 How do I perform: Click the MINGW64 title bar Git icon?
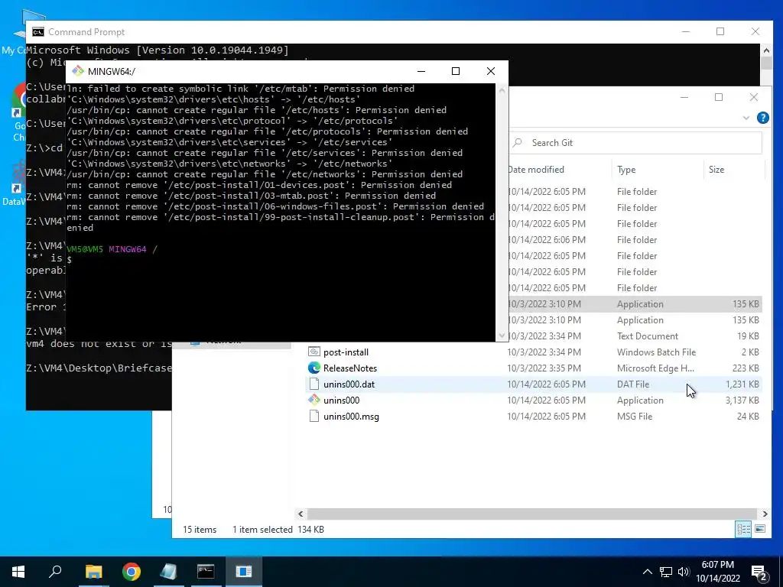click(x=77, y=71)
